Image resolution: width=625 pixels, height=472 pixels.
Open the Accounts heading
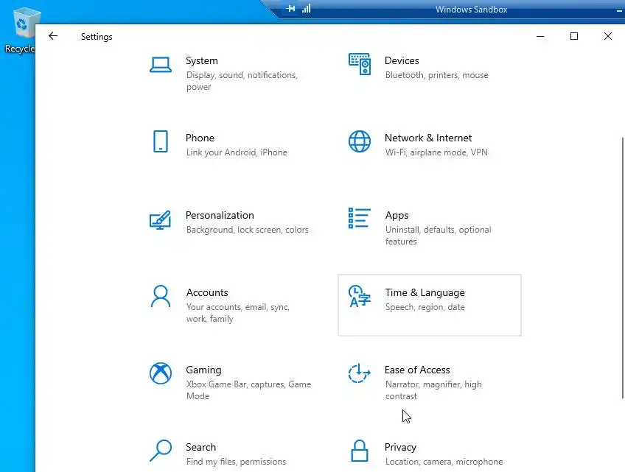tap(207, 292)
